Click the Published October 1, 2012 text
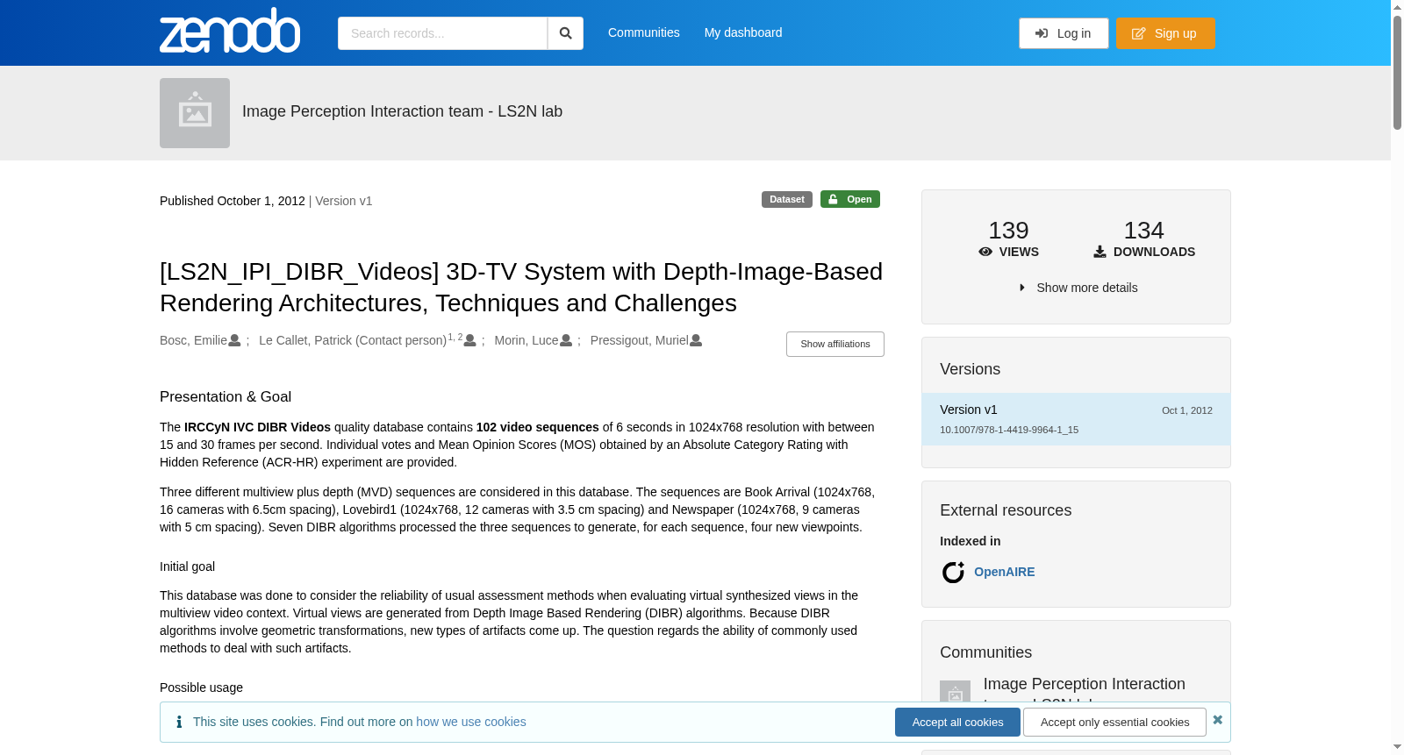1404x755 pixels. [233, 201]
